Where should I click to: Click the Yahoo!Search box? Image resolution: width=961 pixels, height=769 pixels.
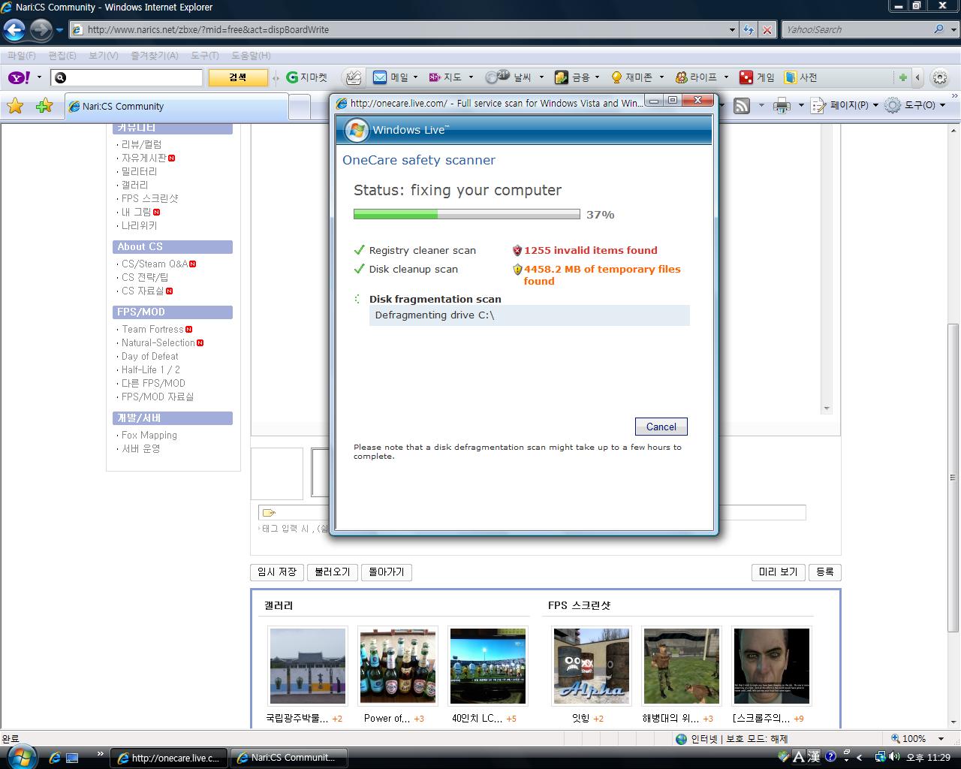tap(854, 29)
